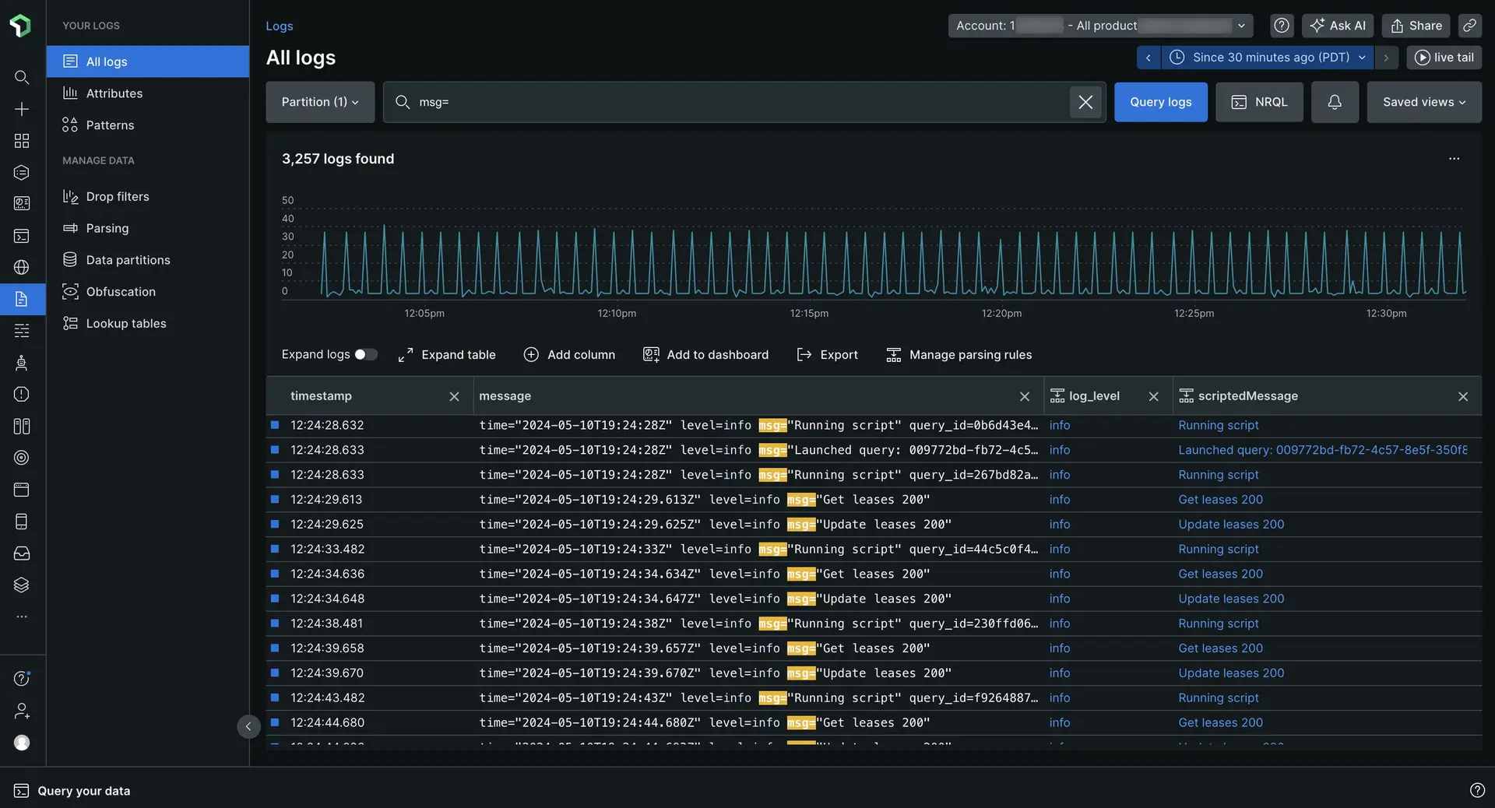Open the globe icon in left rail
The height and width of the screenshot is (808, 1495).
pyautogui.click(x=22, y=267)
